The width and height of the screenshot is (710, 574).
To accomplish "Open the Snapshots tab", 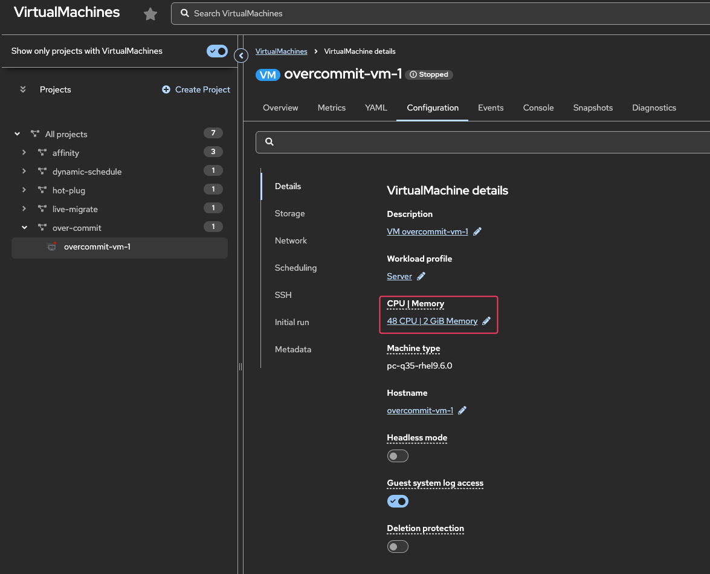I will click(593, 108).
